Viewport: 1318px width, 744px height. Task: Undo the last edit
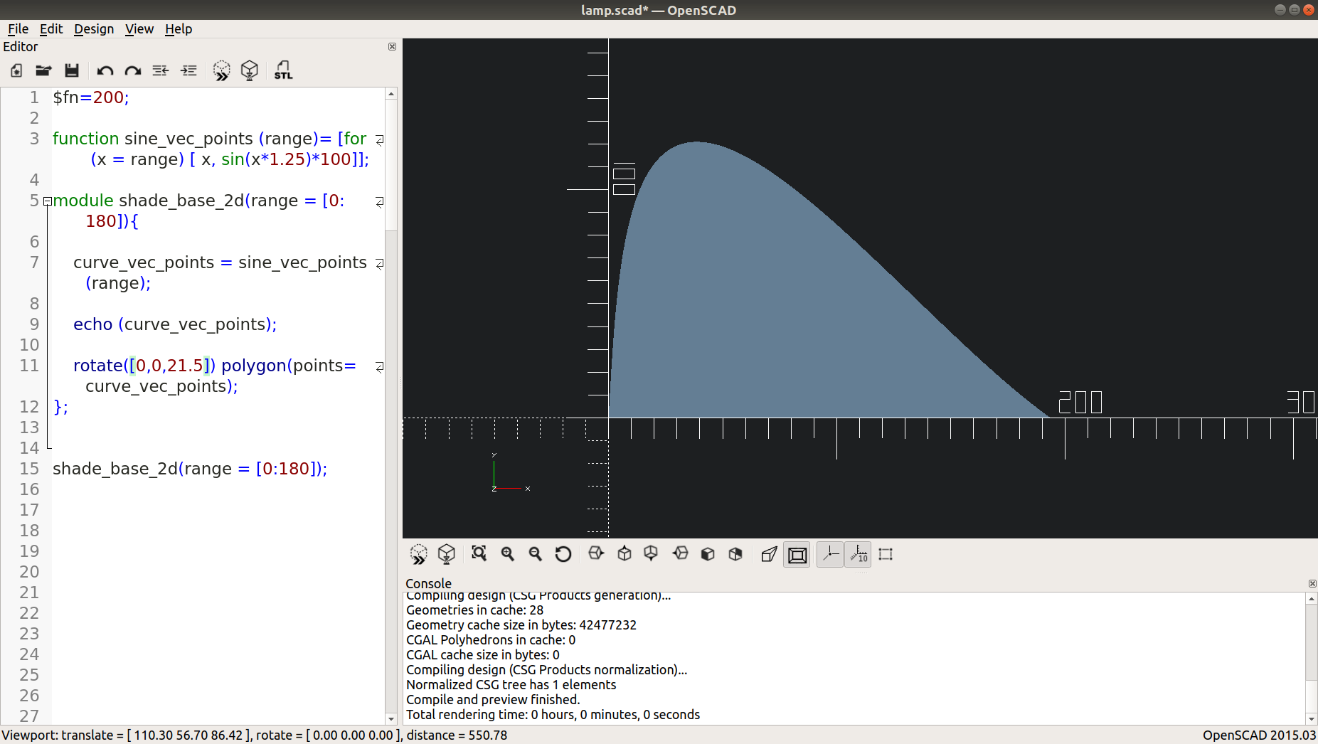point(105,70)
